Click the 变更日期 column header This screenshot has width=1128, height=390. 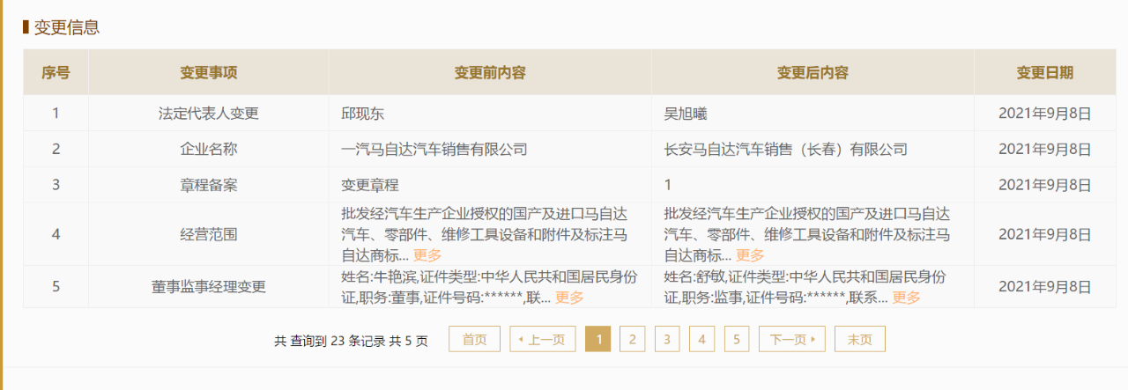[1045, 73]
